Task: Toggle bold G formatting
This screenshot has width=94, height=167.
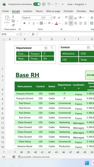Action: 24,23
